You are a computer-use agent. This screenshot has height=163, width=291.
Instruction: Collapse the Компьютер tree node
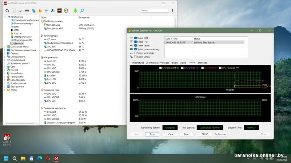(5, 17)
